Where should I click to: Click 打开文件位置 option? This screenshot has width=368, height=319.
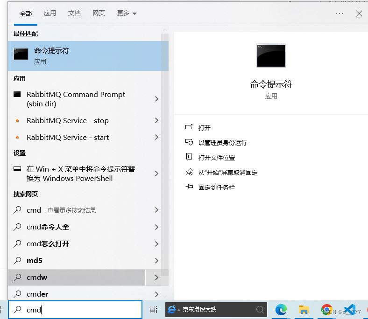216,158
